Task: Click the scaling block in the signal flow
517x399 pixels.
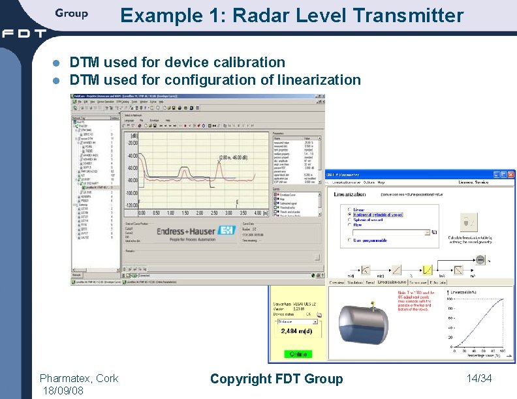Action: pyautogui.click(x=396, y=270)
